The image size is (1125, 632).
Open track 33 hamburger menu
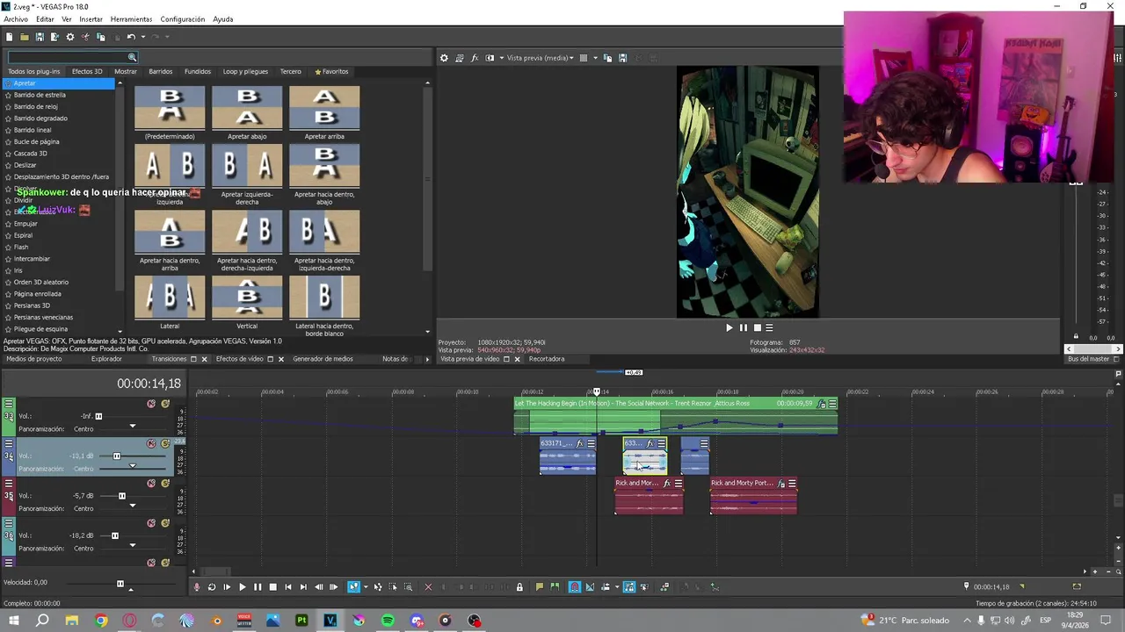point(9,404)
